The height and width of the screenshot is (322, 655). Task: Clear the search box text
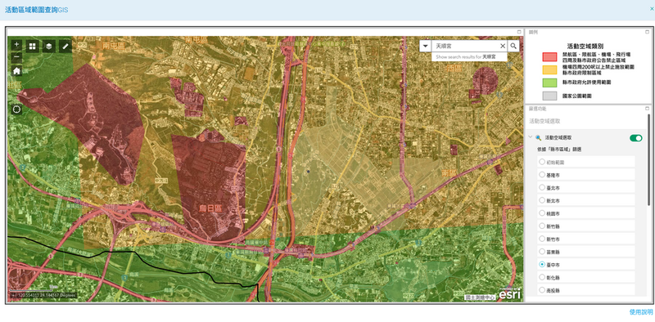[503, 46]
